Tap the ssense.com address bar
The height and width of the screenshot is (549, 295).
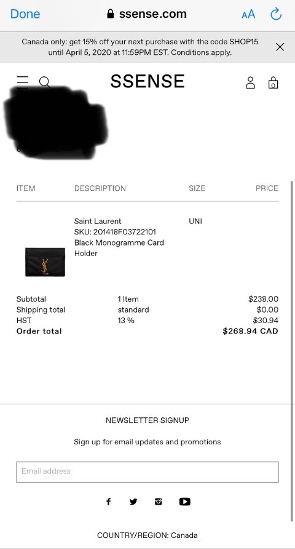point(147,14)
